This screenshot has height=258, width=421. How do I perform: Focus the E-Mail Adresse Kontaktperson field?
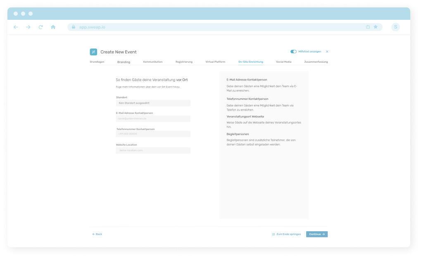pyautogui.click(x=153, y=118)
